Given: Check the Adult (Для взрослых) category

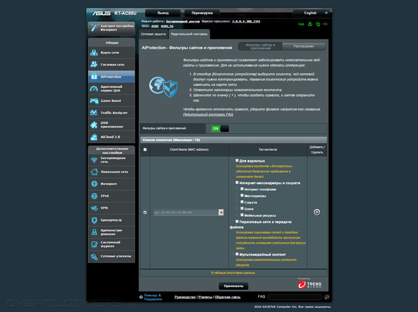Looking at the screenshot, I should point(237,161).
